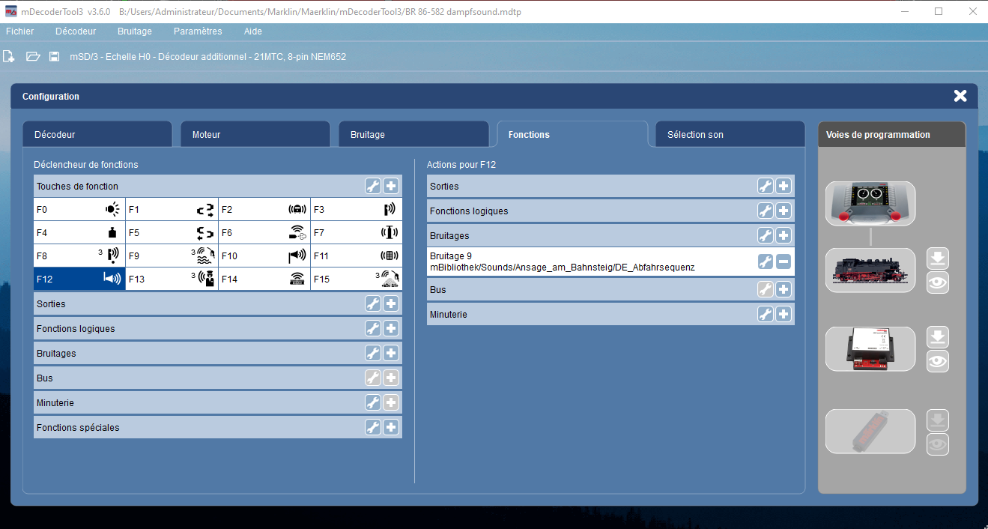Save the project using the floppy disk icon
988x529 pixels.
point(54,56)
